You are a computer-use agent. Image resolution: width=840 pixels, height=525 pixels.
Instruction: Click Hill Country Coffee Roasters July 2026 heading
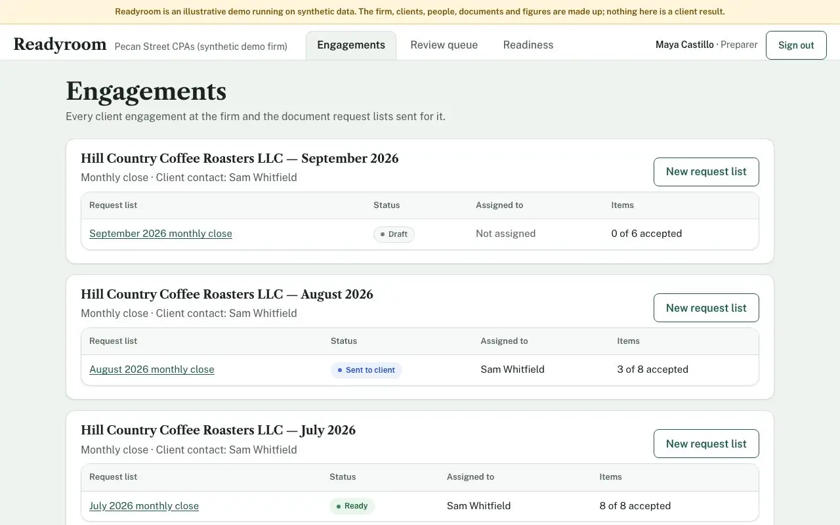[x=218, y=430]
